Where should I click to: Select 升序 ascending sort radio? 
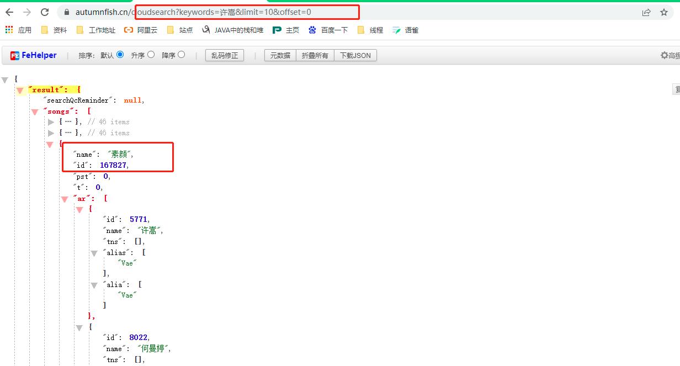click(x=151, y=55)
